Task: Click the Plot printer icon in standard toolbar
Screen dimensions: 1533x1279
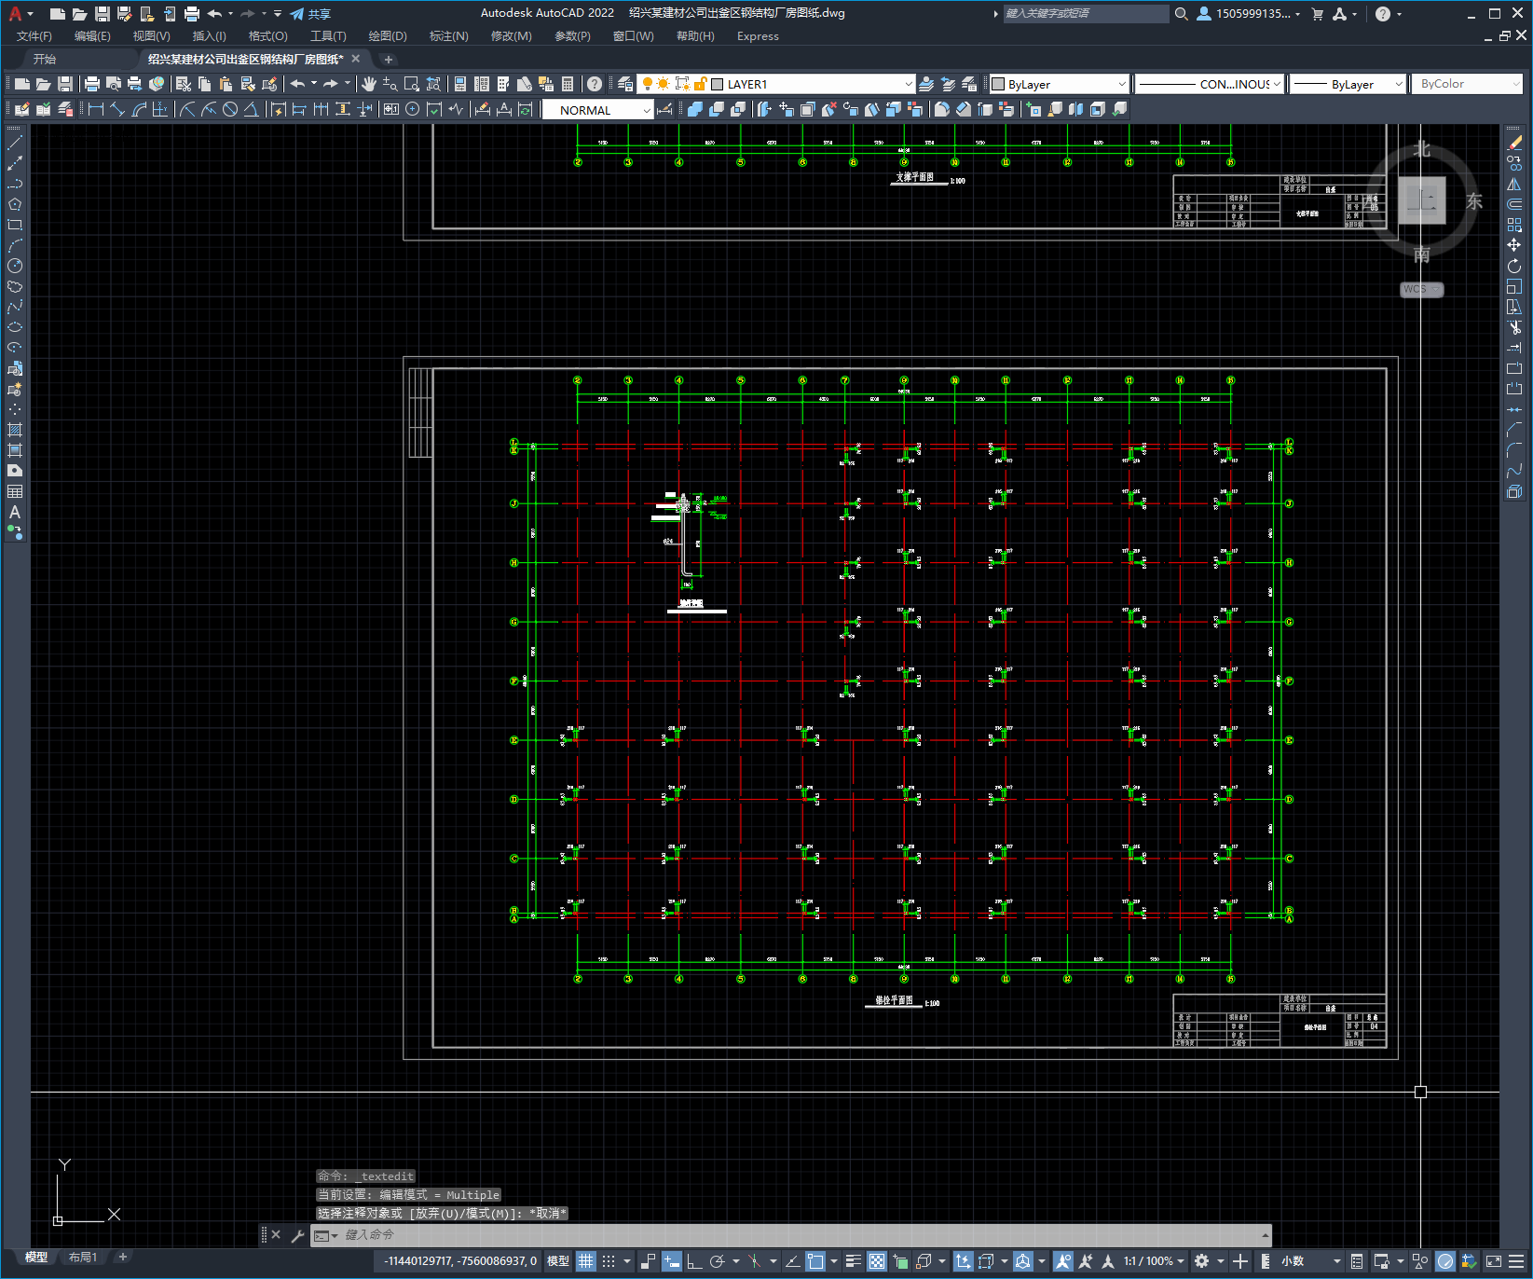Action: 91,84
